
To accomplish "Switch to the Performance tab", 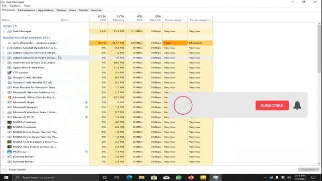I will [27, 10].
